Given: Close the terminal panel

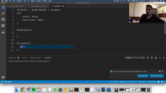Looking at the screenshot, I should (164, 58).
